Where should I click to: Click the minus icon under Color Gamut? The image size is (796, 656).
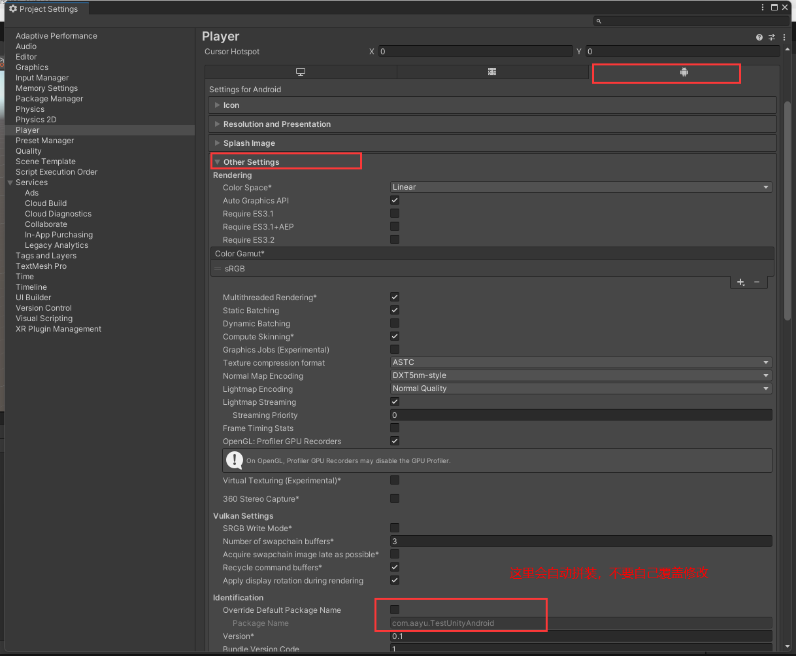(757, 282)
